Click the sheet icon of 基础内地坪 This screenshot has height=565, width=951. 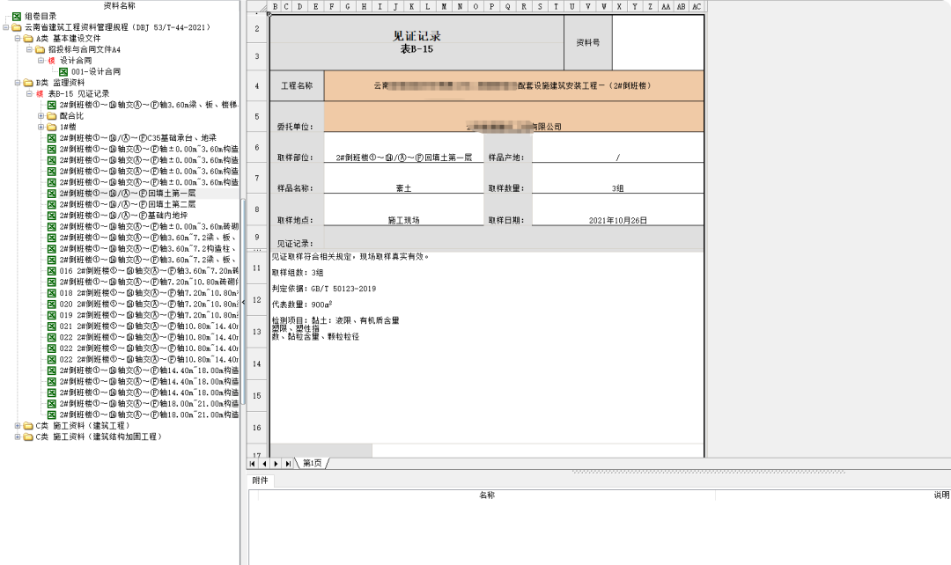(x=52, y=216)
